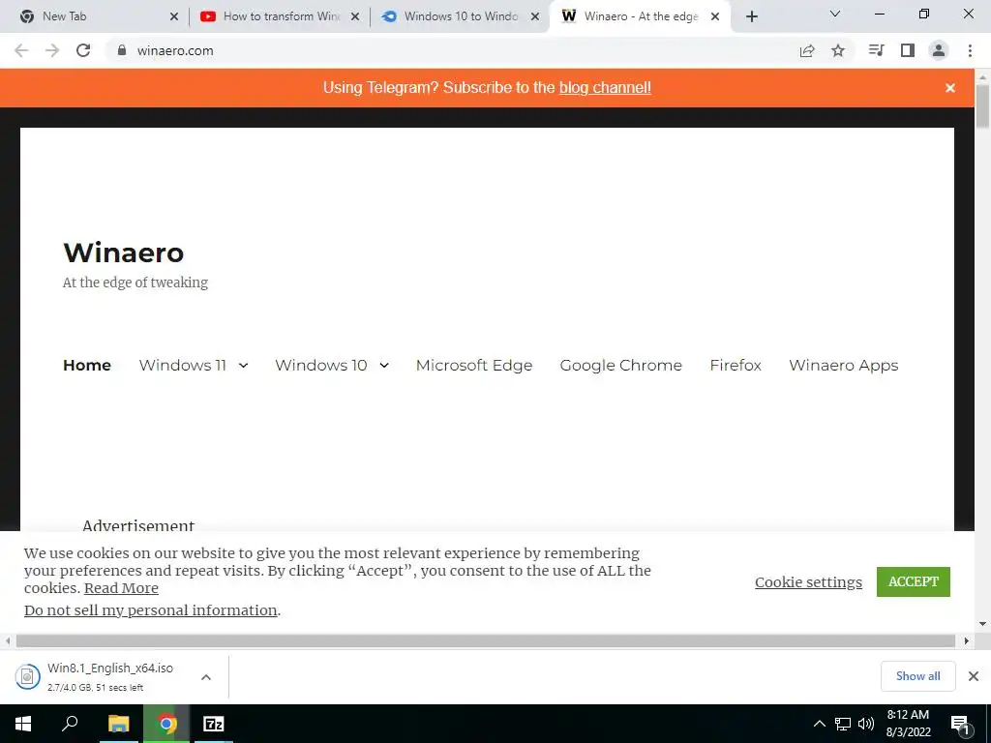Open the Firefox menu item
Screen dimensions: 991x743
point(736,365)
